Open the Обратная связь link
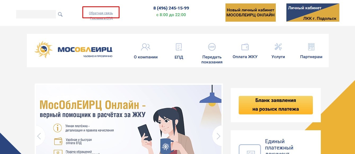This screenshot has height=154, width=355. [x=101, y=13]
